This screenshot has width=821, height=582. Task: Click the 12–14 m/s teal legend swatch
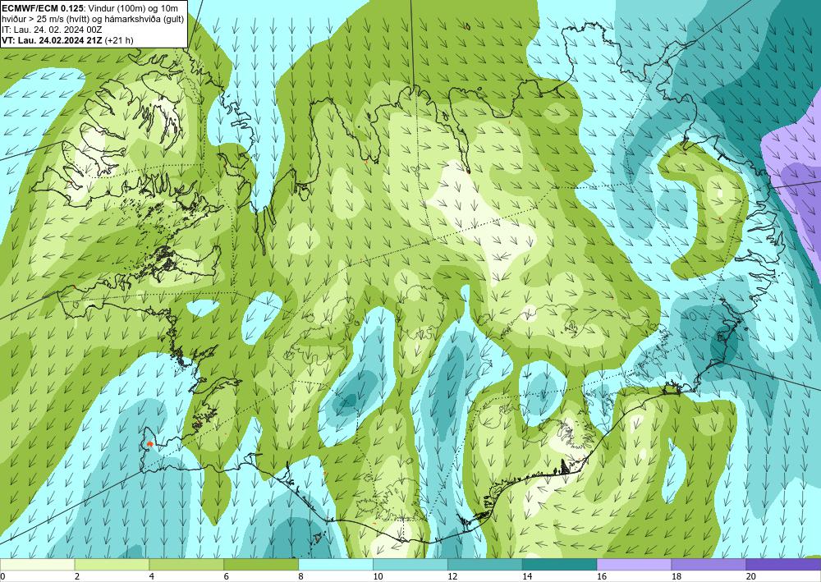[x=485, y=564]
